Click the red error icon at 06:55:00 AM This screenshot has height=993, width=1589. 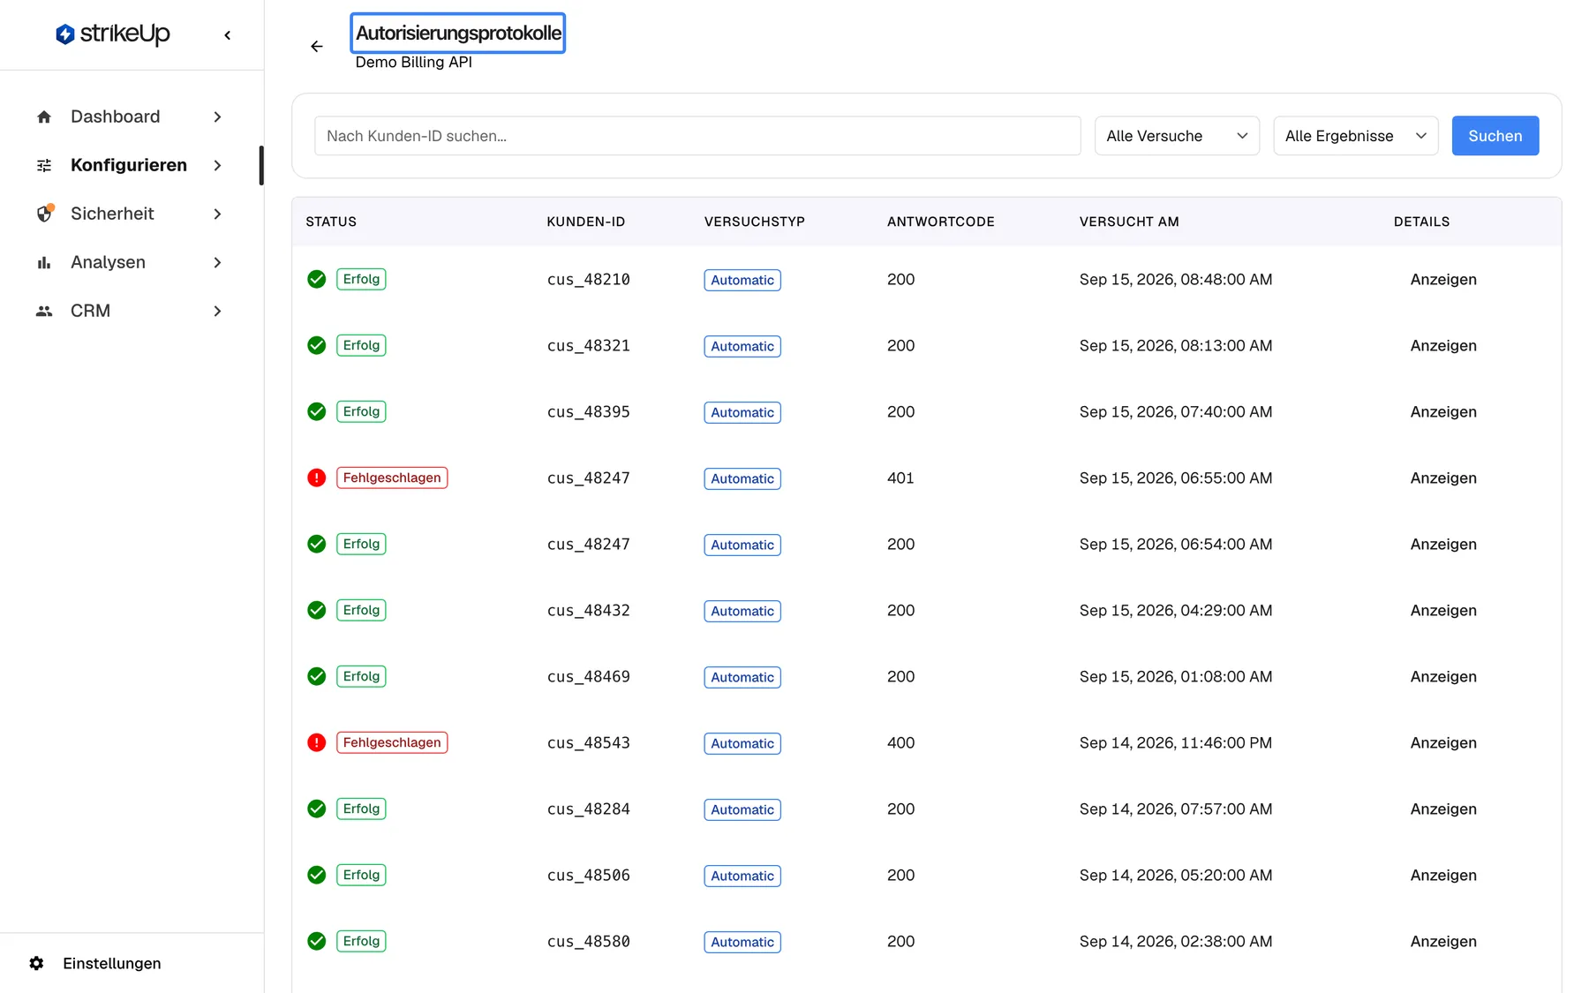point(317,478)
